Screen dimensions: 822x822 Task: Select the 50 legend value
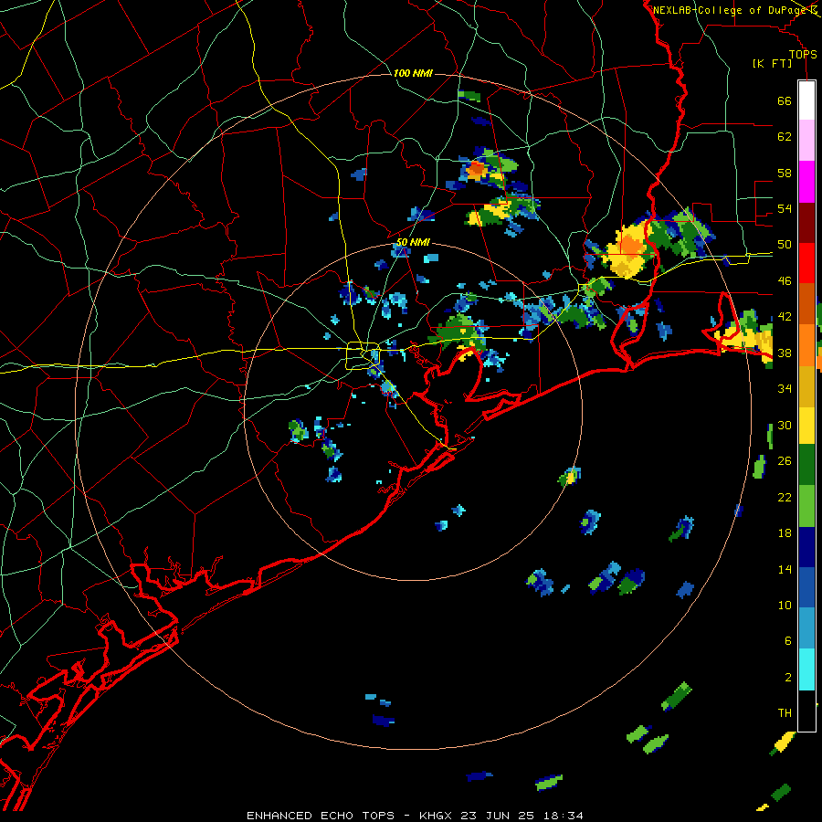coord(785,245)
